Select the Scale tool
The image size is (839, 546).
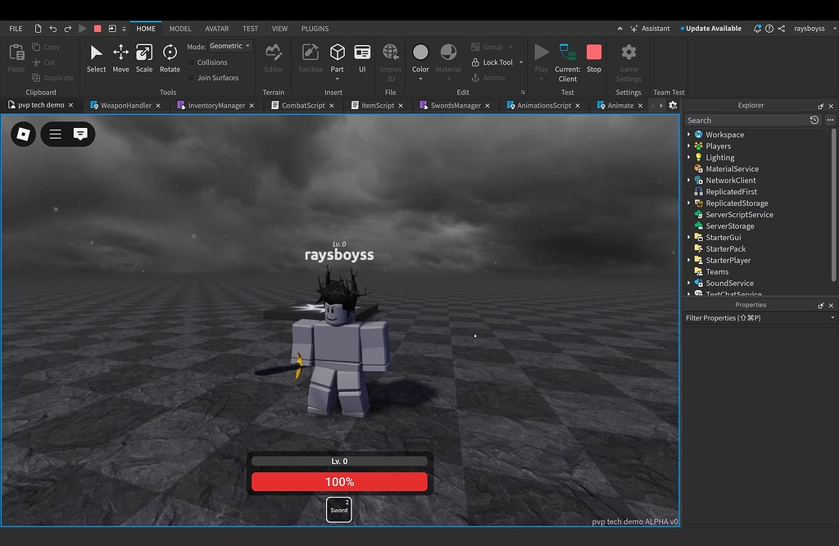pyautogui.click(x=144, y=58)
